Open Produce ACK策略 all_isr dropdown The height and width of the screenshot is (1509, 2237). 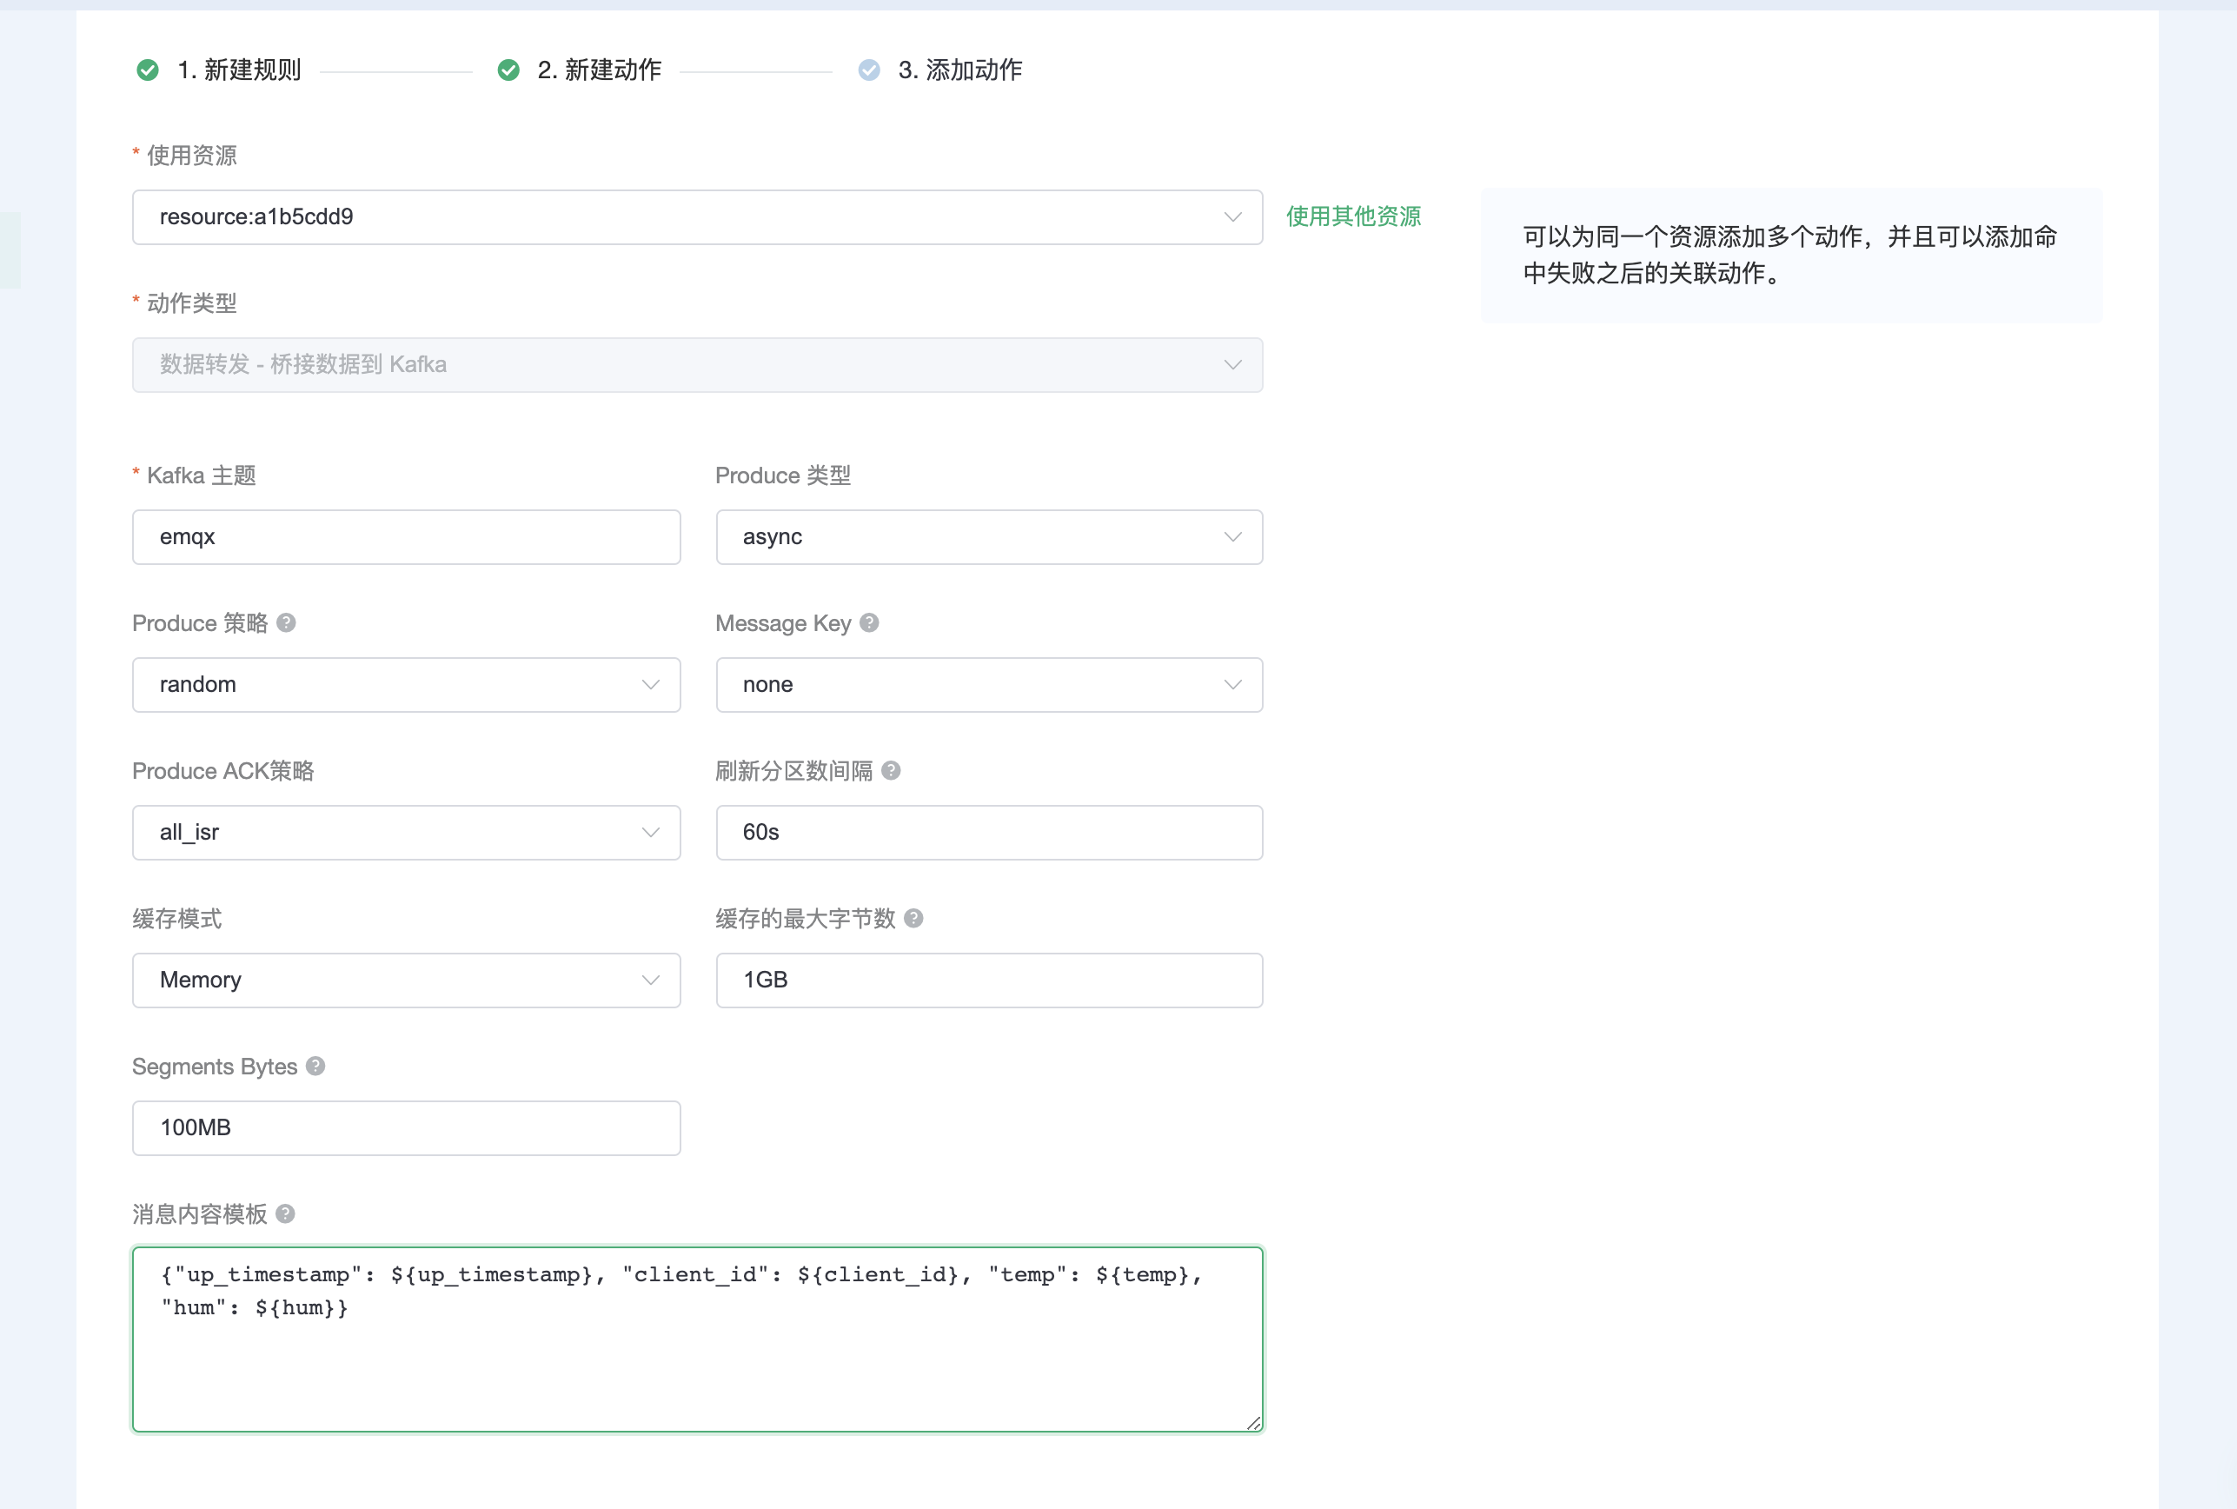pos(406,833)
